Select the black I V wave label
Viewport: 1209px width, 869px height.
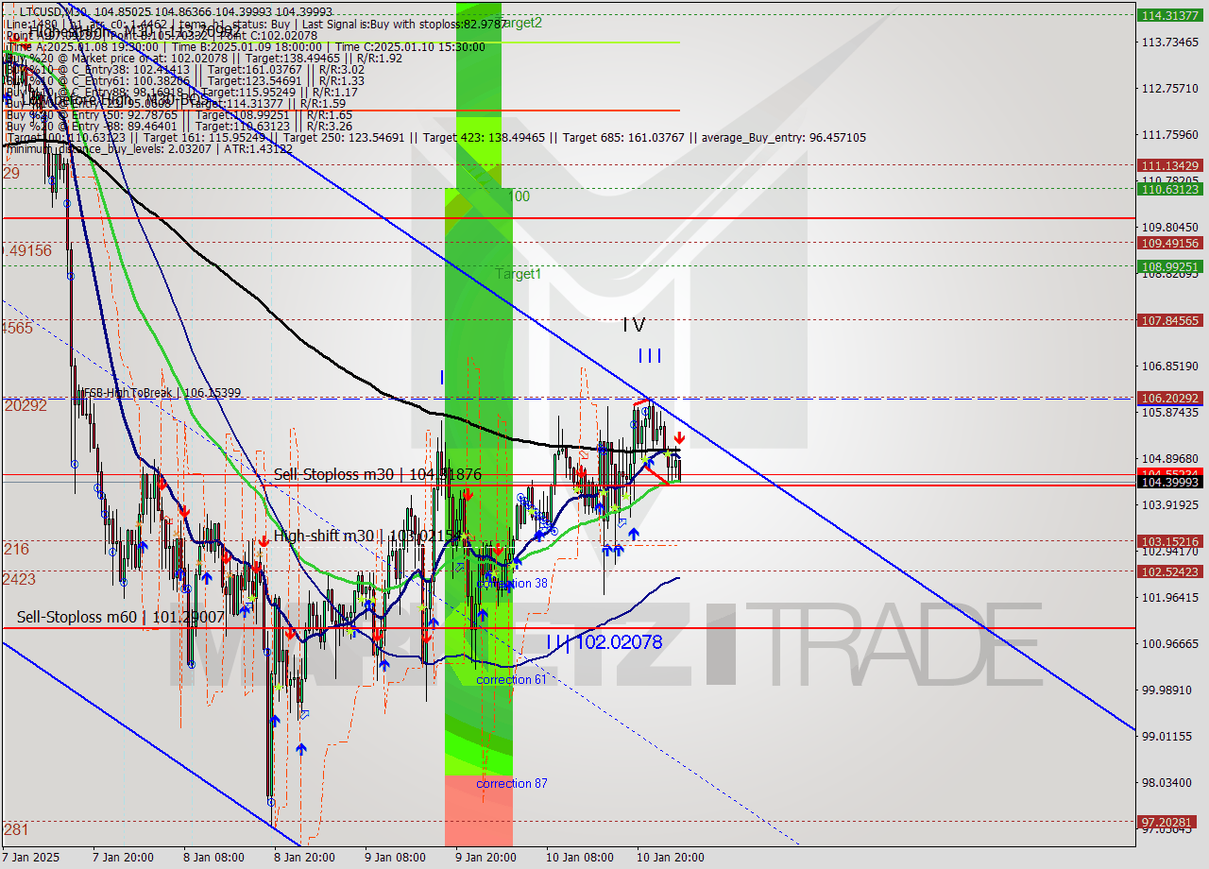click(634, 325)
